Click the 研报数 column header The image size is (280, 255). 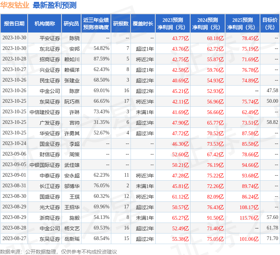[121, 23]
